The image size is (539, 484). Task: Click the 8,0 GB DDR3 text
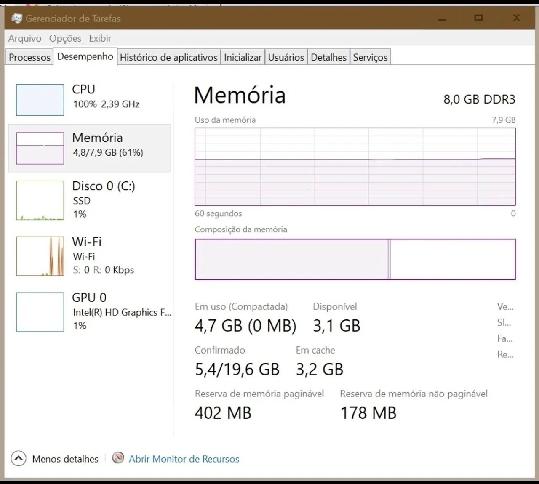479,99
